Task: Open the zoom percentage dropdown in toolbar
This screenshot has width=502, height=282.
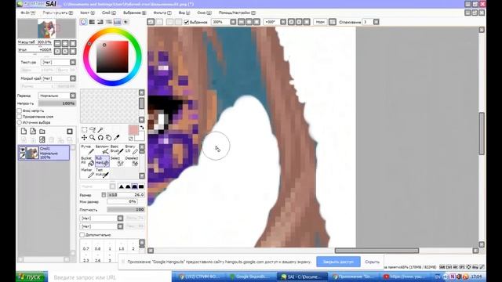Action: pyautogui.click(x=234, y=22)
